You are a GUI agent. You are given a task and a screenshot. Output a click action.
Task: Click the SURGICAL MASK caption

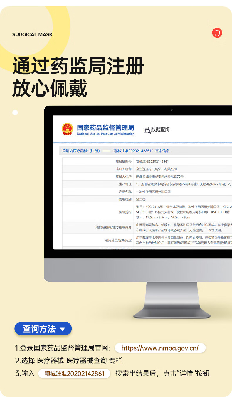(x=33, y=34)
